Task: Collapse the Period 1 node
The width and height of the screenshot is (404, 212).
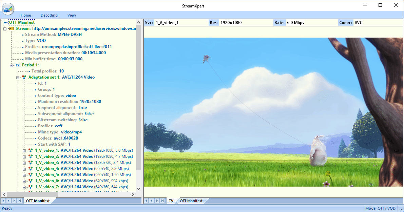Action: [11, 65]
